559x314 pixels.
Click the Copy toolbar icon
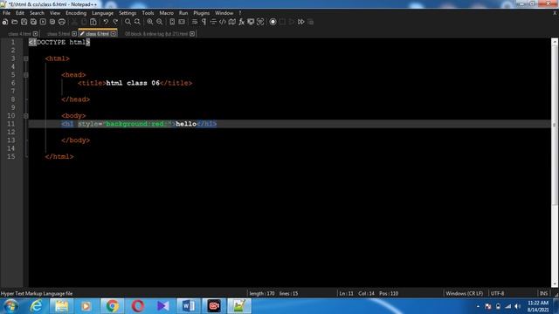[84, 22]
